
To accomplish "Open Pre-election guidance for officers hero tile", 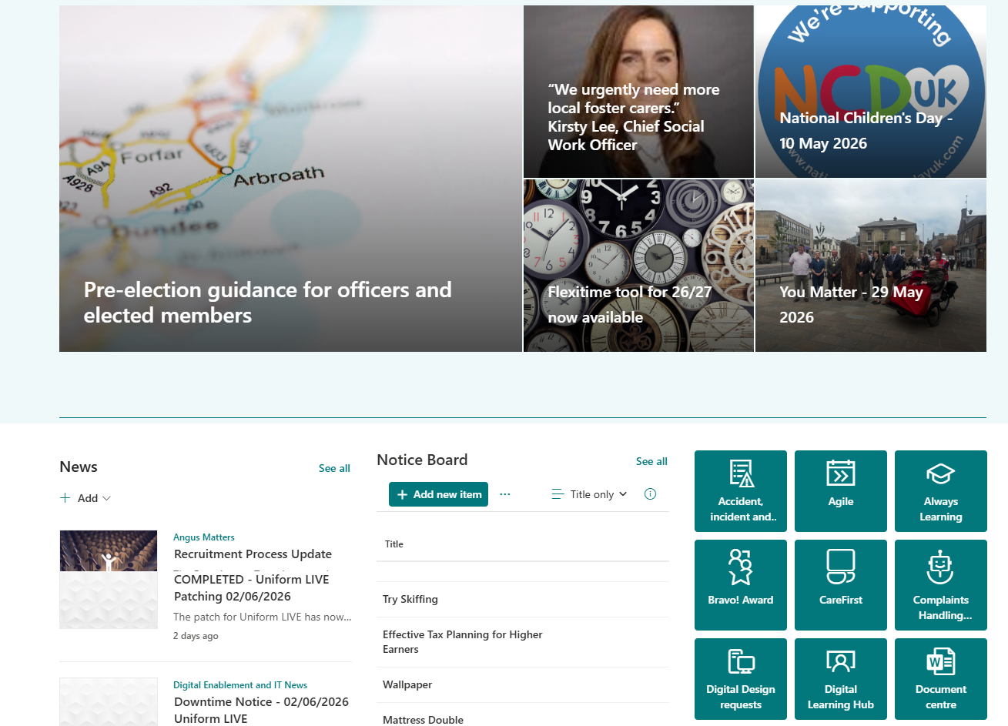I will pyautogui.click(x=290, y=179).
